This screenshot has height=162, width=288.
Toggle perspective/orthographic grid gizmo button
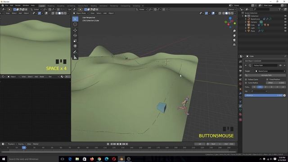(x=234, y=45)
